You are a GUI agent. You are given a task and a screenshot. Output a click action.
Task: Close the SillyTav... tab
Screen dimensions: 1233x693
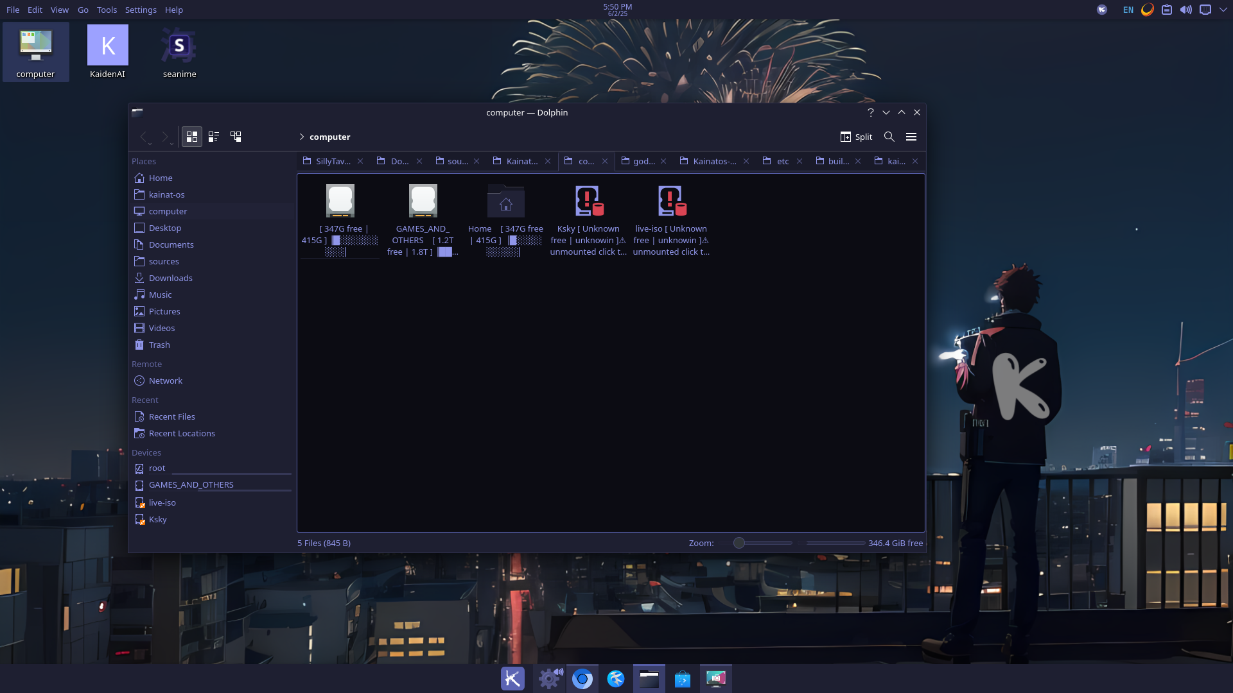tap(360, 161)
